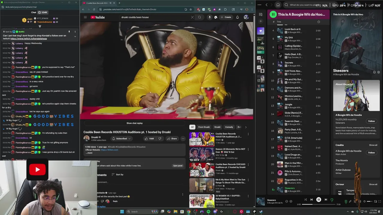
Task: Select the From Druski filter chip
Action: click(x=204, y=127)
